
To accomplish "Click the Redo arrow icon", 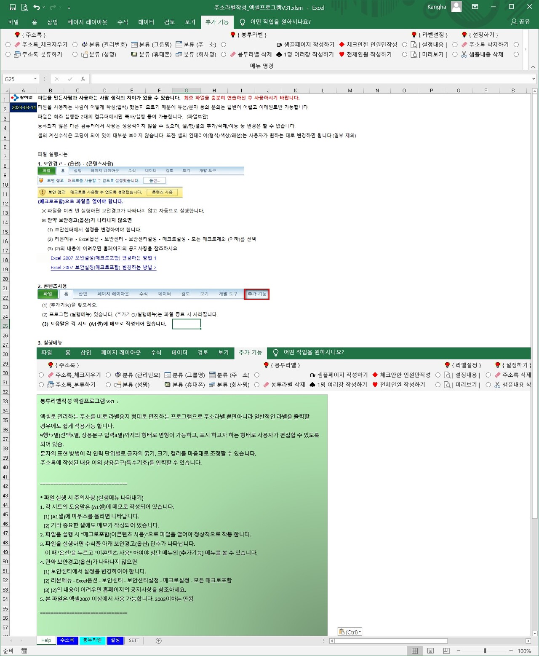I will (x=53, y=7).
